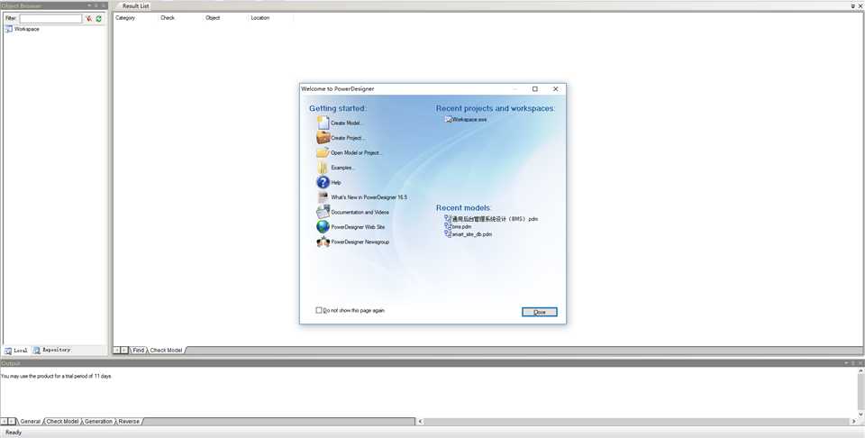Select Check Model tab in Result List pane

[166, 351]
